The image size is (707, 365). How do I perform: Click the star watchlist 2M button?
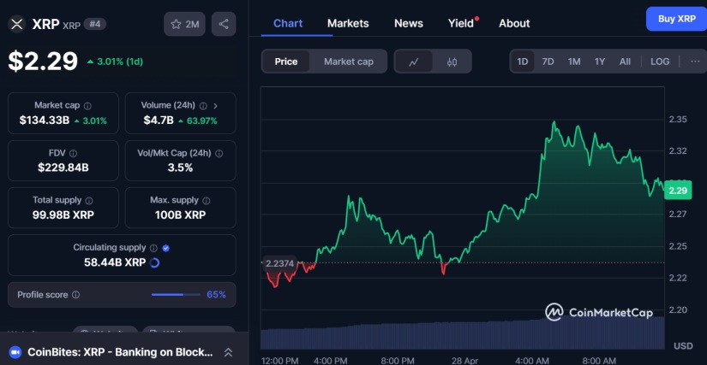(x=184, y=24)
